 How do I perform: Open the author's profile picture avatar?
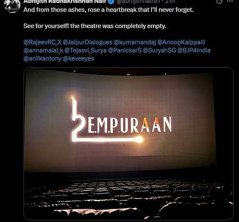pos(12,5)
